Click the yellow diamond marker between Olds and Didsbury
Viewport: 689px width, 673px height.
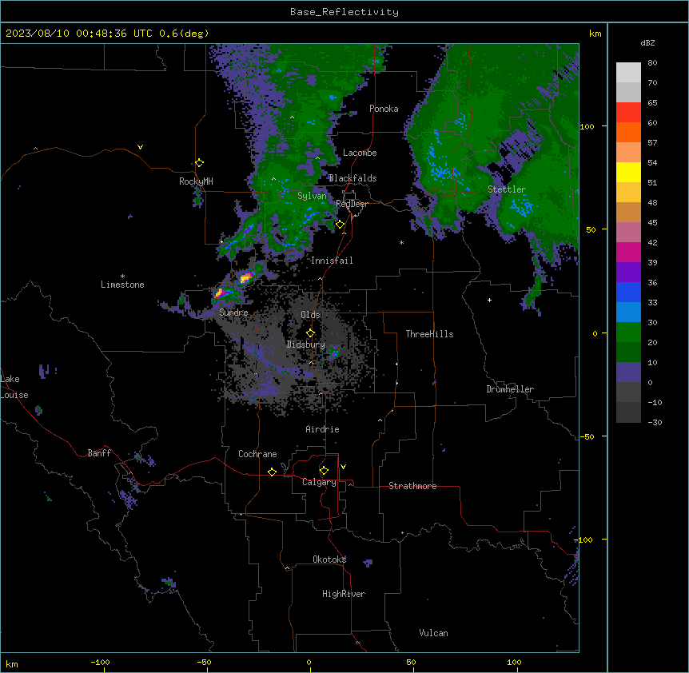tap(311, 333)
